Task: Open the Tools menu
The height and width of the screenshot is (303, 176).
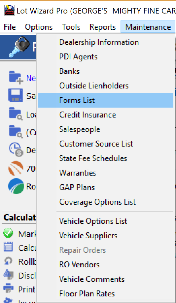Action: click(71, 27)
